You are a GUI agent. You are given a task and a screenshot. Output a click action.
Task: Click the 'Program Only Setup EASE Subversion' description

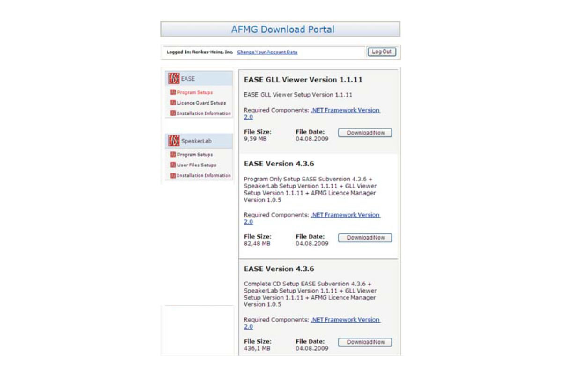click(x=310, y=189)
